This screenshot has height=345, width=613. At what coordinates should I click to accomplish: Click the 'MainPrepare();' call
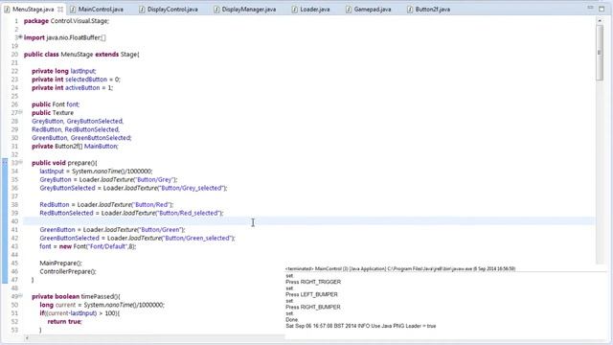[60, 264]
